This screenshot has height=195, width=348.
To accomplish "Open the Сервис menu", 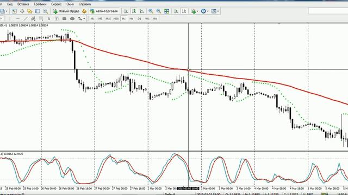I will click(x=57, y=4).
